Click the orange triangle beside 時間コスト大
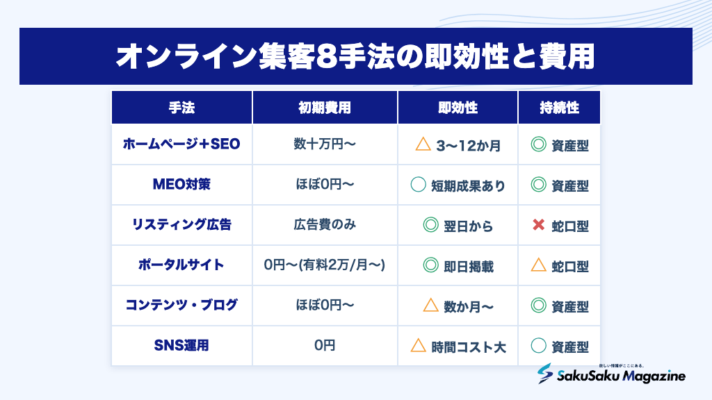Viewport: 712px width, 400px height. (418, 345)
